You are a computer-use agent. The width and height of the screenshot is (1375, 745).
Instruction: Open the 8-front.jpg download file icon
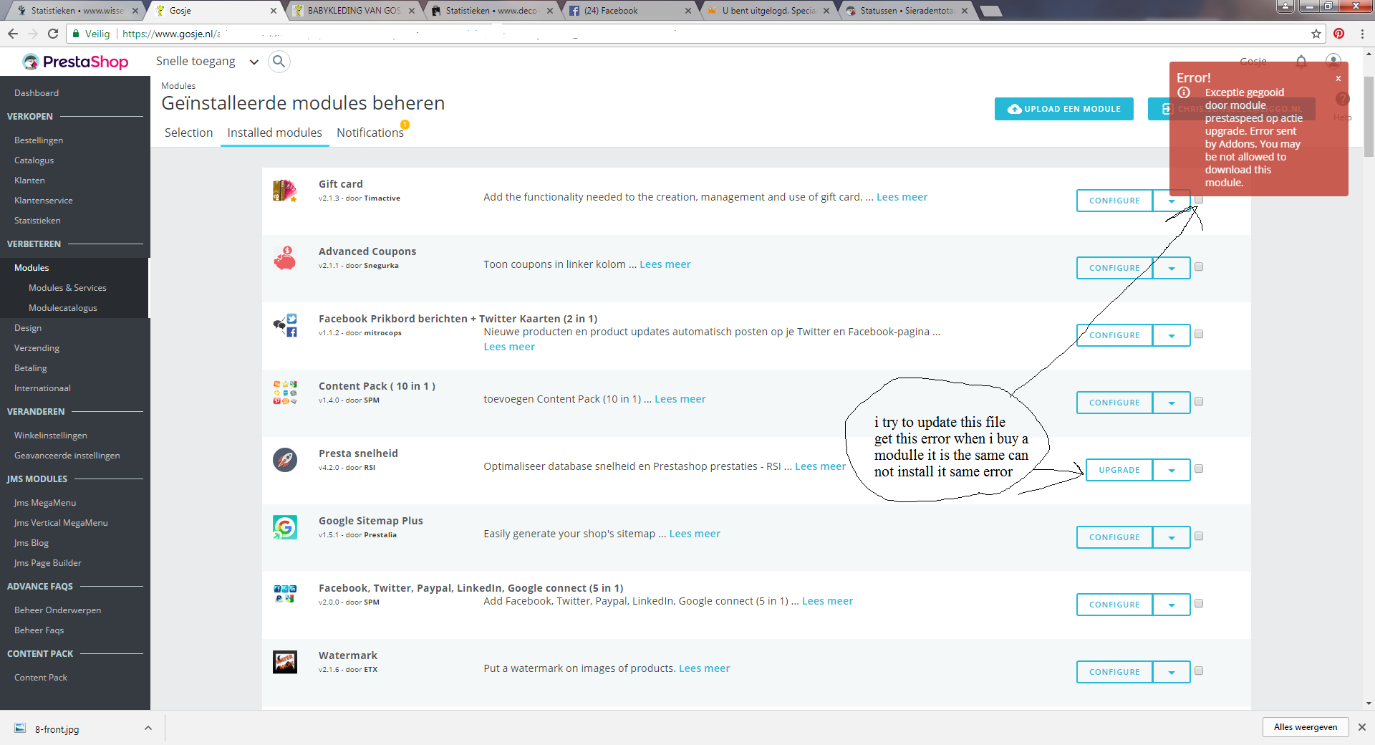coord(21,729)
